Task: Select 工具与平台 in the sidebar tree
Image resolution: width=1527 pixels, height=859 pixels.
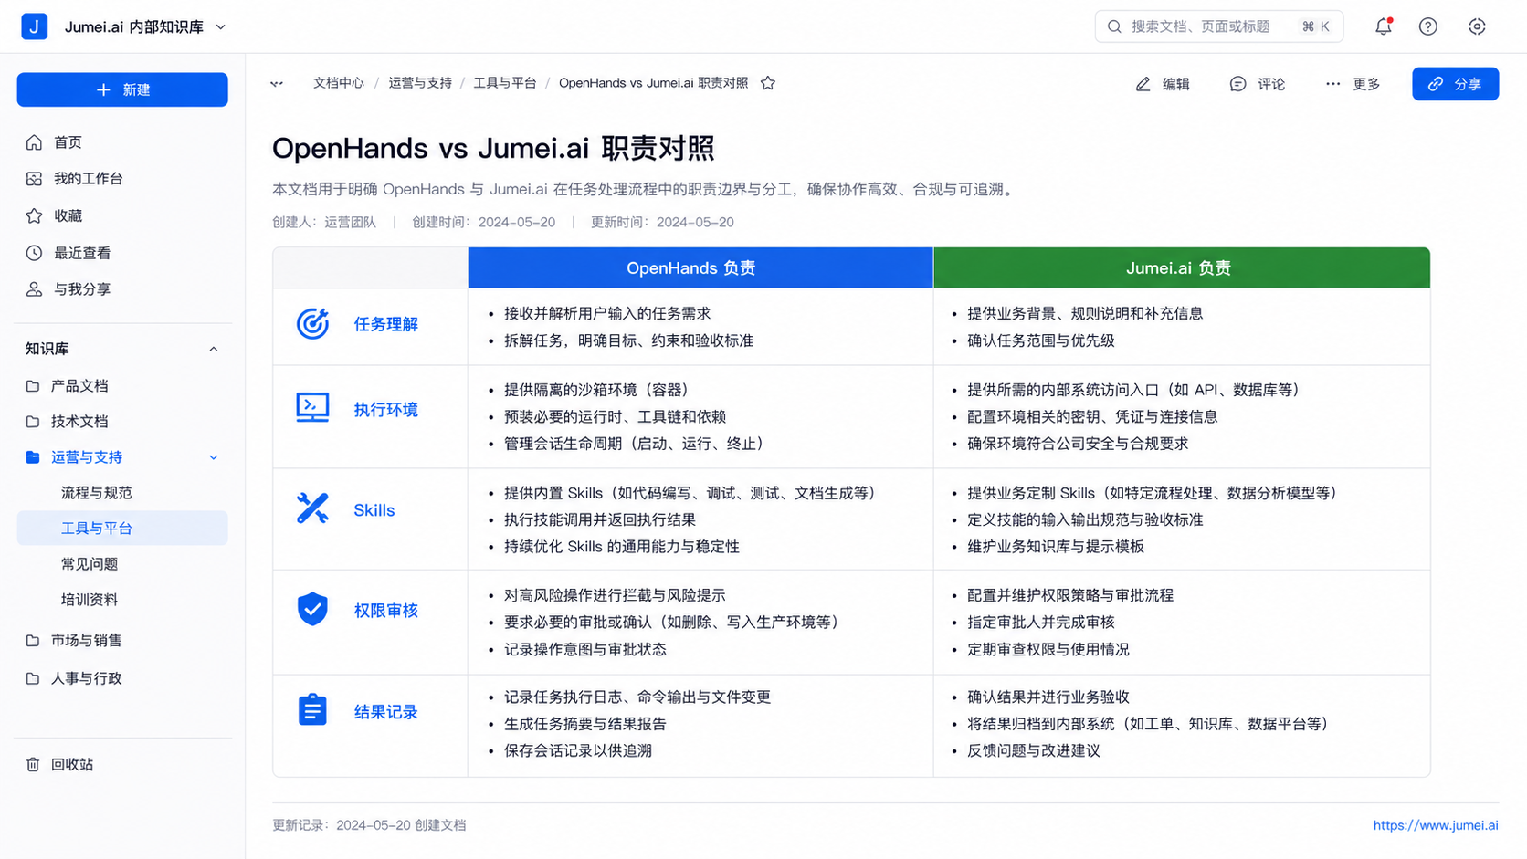Action: click(122, 529)
